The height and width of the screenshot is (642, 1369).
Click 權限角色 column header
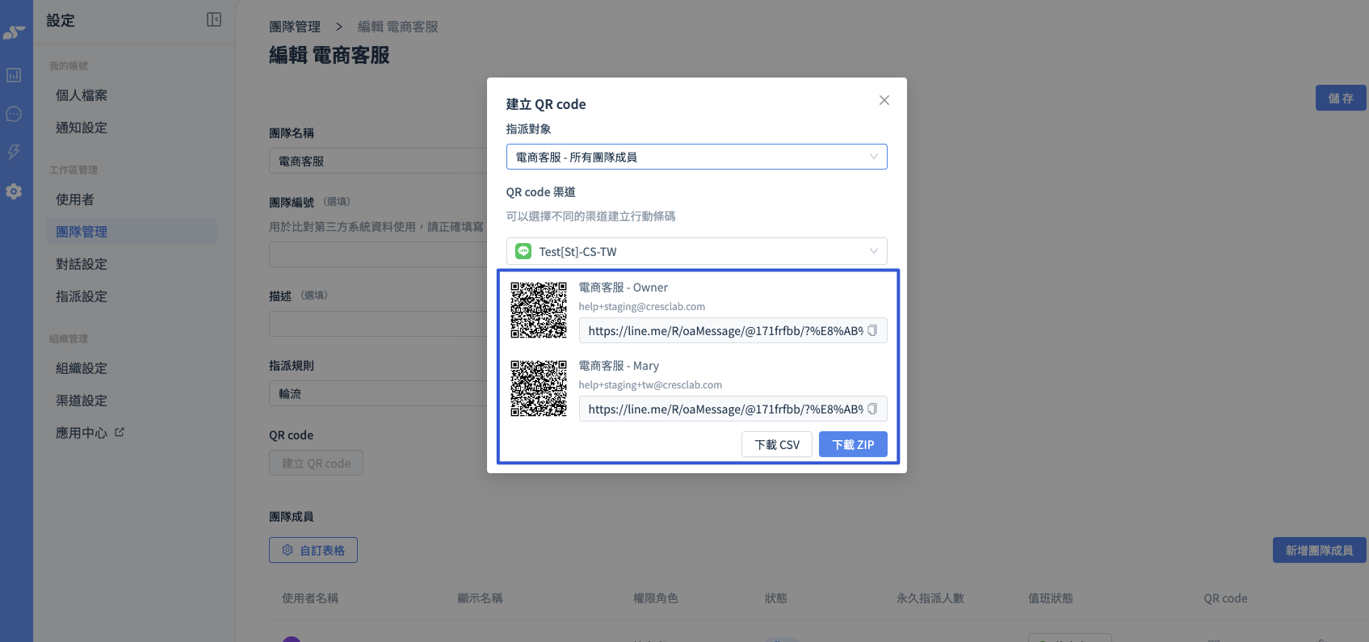point(656,598)
